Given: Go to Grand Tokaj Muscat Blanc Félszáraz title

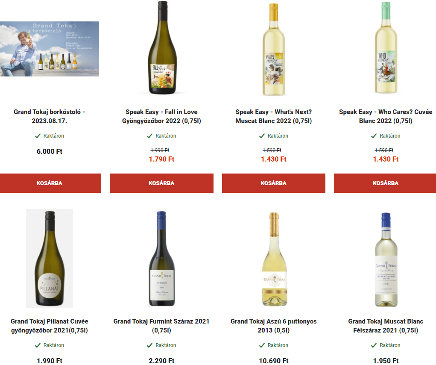Looking at the screenshot, I should [386, 326].
